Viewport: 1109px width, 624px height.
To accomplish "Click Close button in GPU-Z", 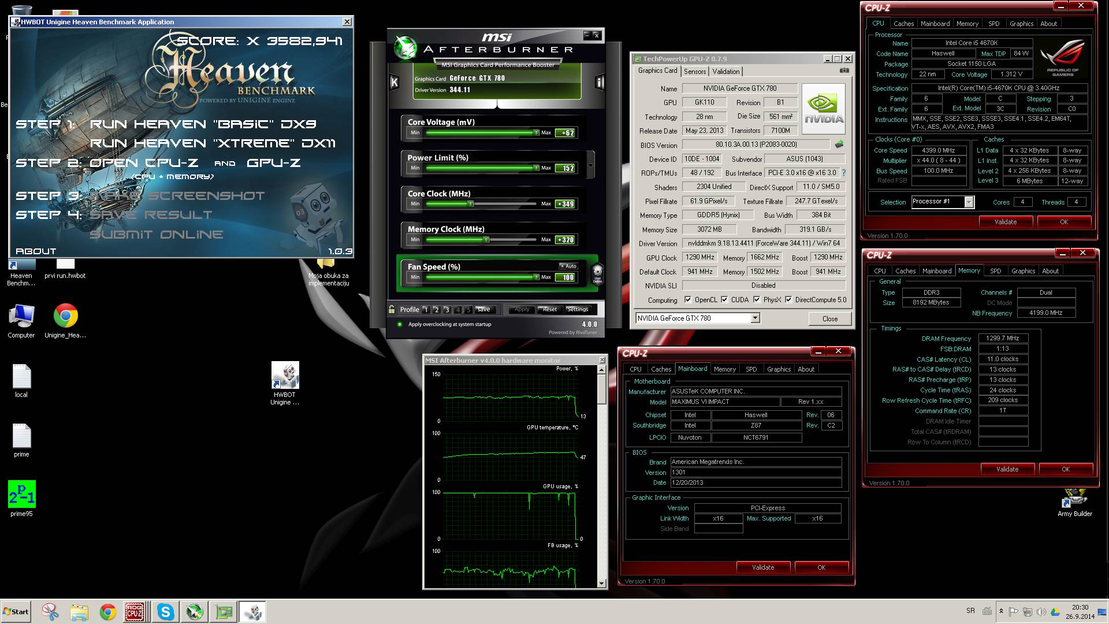I will point(829,318).
